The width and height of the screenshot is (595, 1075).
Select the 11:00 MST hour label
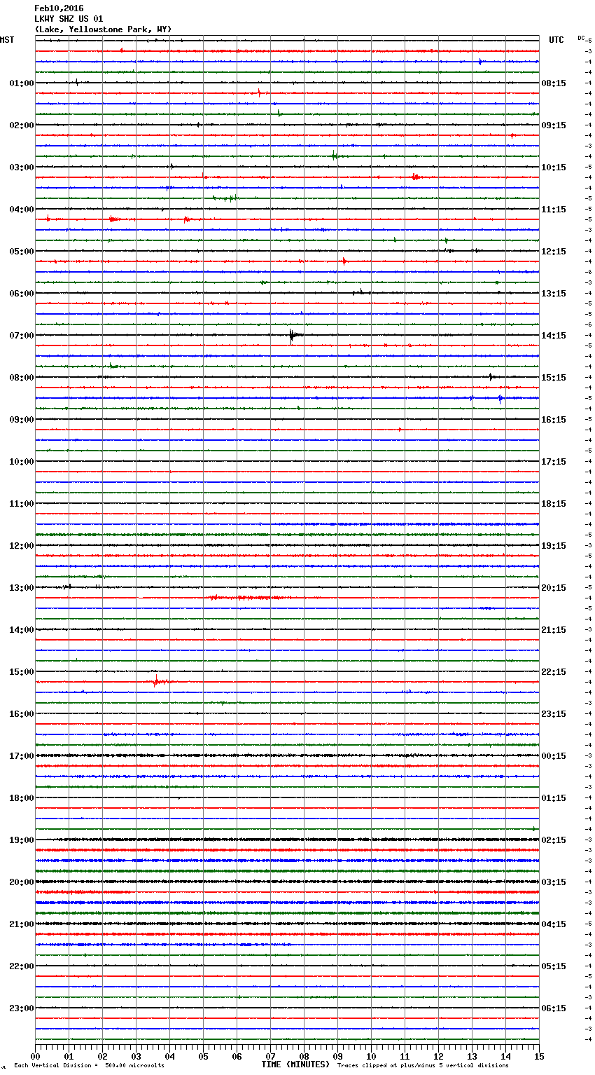click(22, 504)
